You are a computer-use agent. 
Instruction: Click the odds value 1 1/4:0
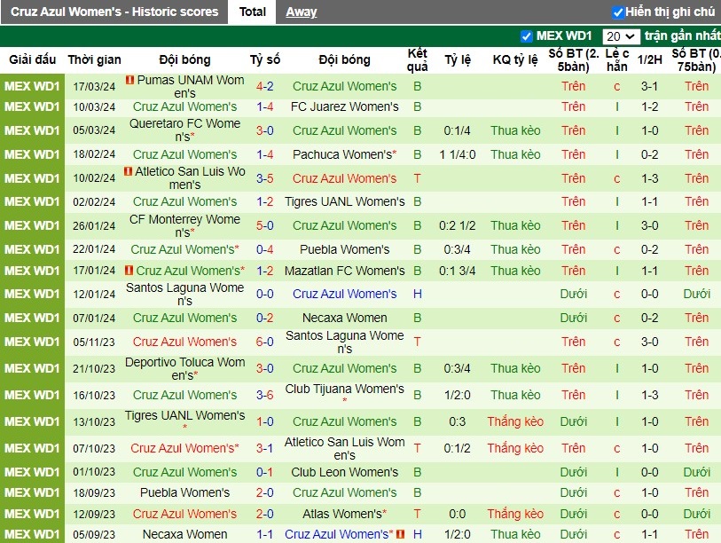pos(457,154)
